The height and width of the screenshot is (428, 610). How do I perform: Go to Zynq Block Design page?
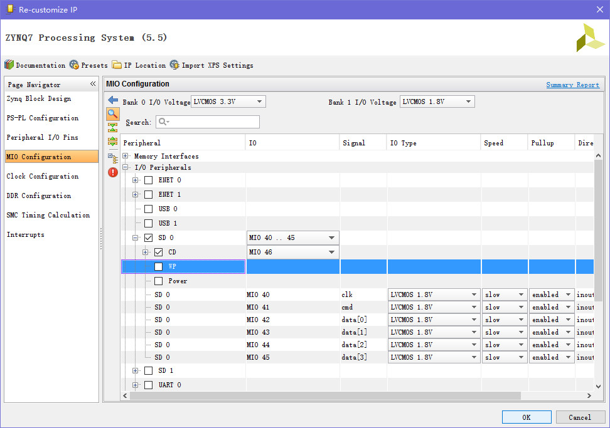(x=38, y=98)
